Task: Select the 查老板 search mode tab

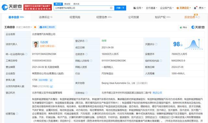Action: tap(67, 4)
